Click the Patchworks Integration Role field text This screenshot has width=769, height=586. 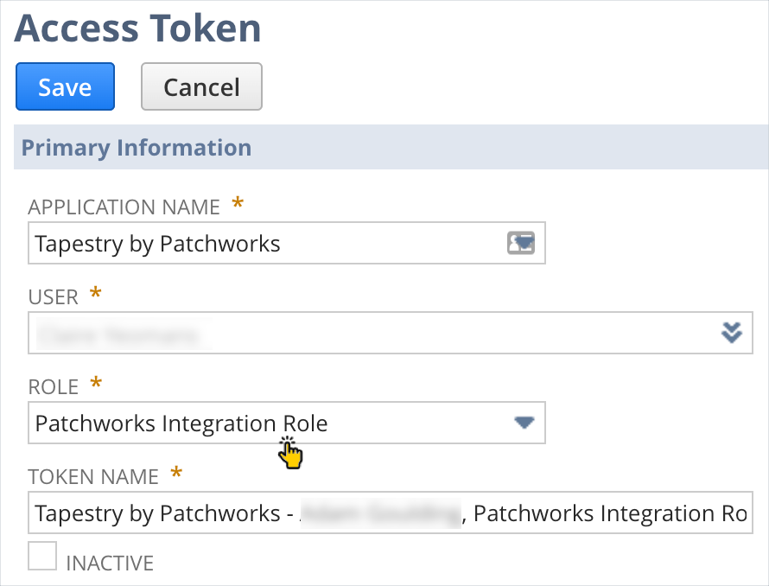coord(181,424)
